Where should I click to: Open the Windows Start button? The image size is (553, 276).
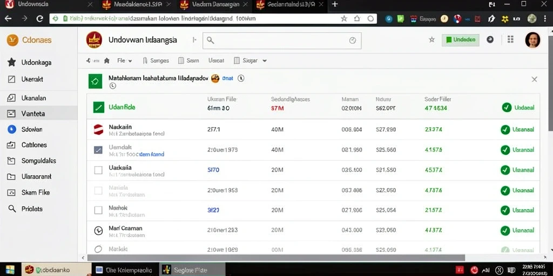10,270
